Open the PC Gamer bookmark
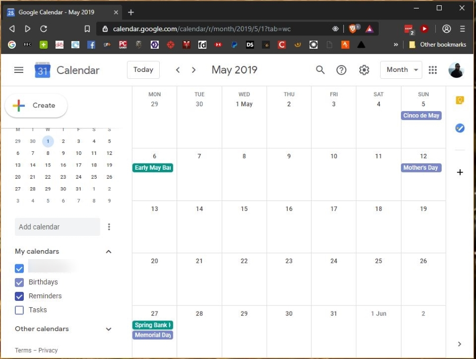 pos(123,45)
